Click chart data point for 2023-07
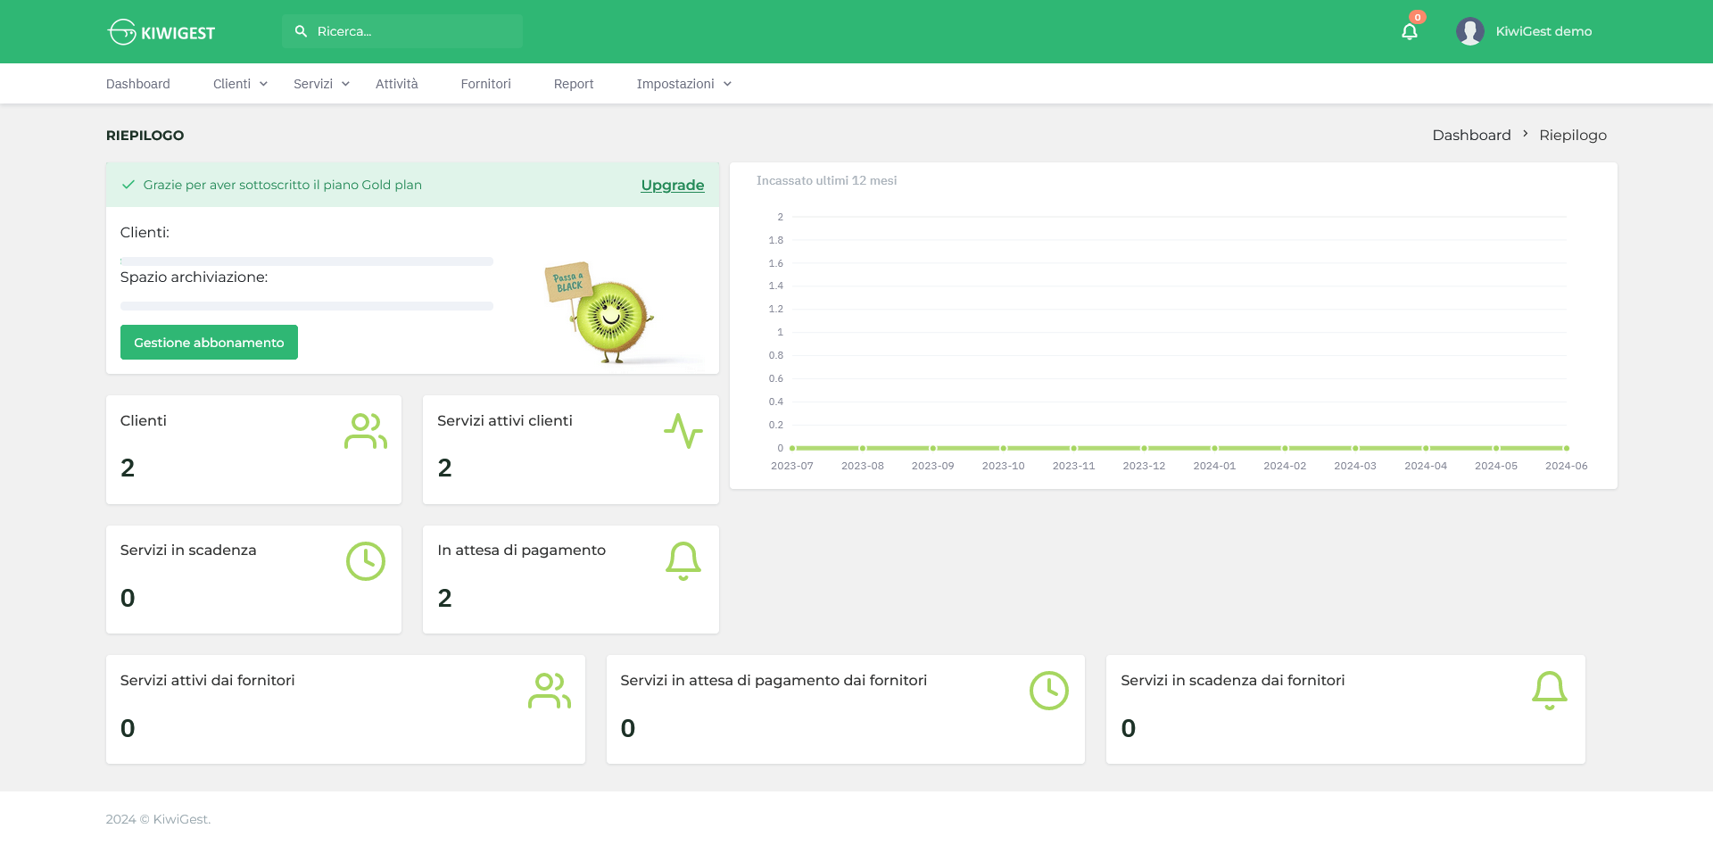Image resolution: width=1713 pixels, height=845 pixels. [x=792, y=448]
